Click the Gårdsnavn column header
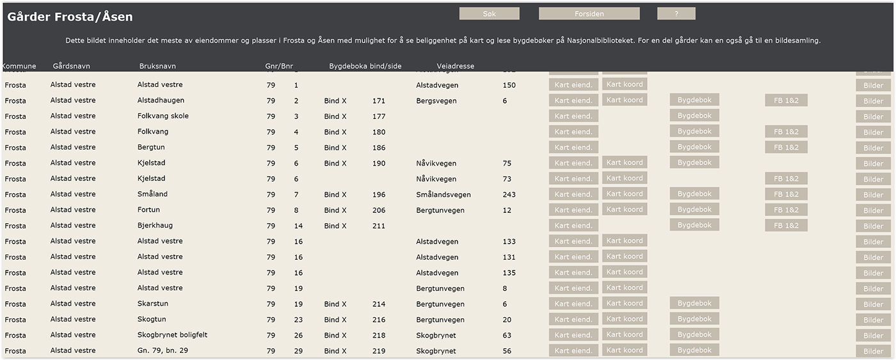The width and height of the screenshot is (896, 360). point(72,66)
